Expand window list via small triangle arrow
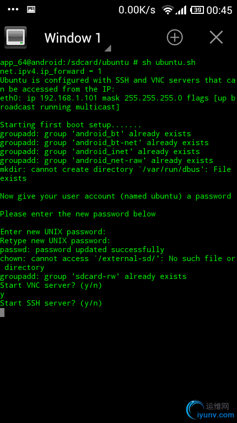The image size is (237, 423). pyautogui.click(x=108, y=48)
